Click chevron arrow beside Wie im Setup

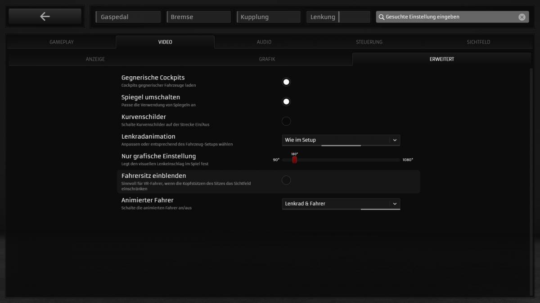pyautogui.click(x=395, y=140)
